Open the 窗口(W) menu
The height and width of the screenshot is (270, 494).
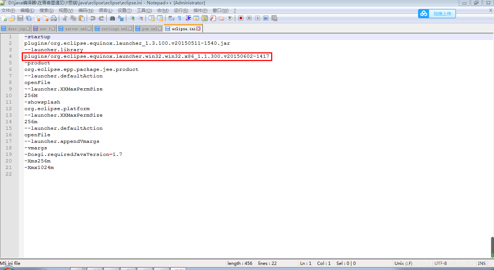[220, 11]
